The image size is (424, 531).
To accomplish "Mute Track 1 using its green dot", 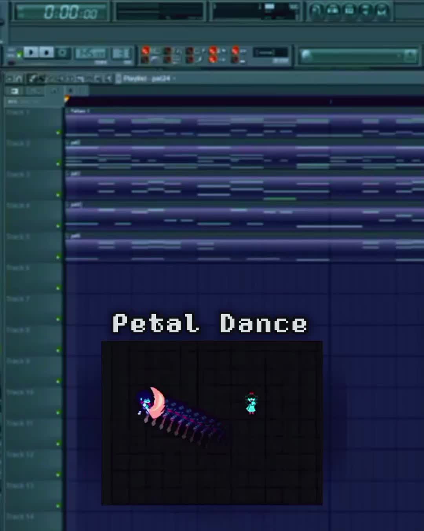I will click(58, 133).
